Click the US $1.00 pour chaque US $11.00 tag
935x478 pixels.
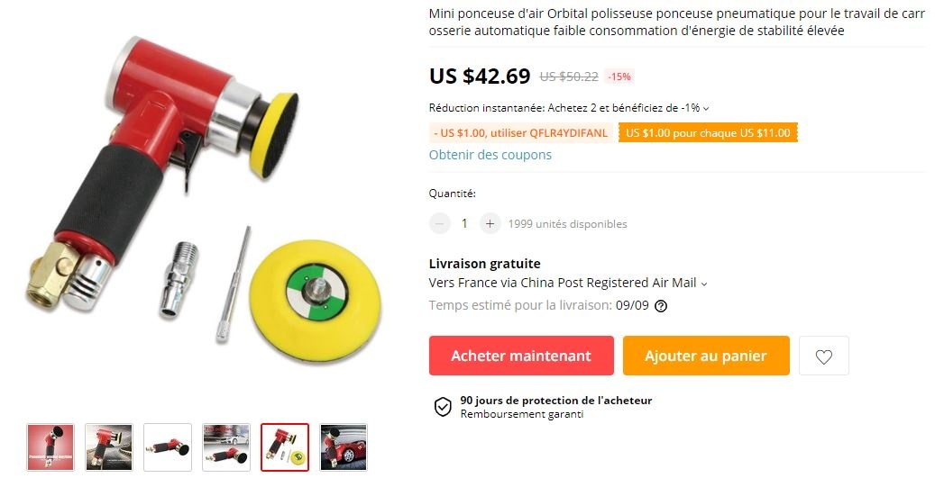pyautogui.click(x=708, y=133)
